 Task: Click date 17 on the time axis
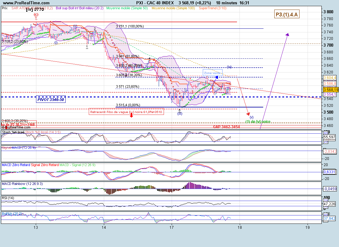tap(172, 228)
